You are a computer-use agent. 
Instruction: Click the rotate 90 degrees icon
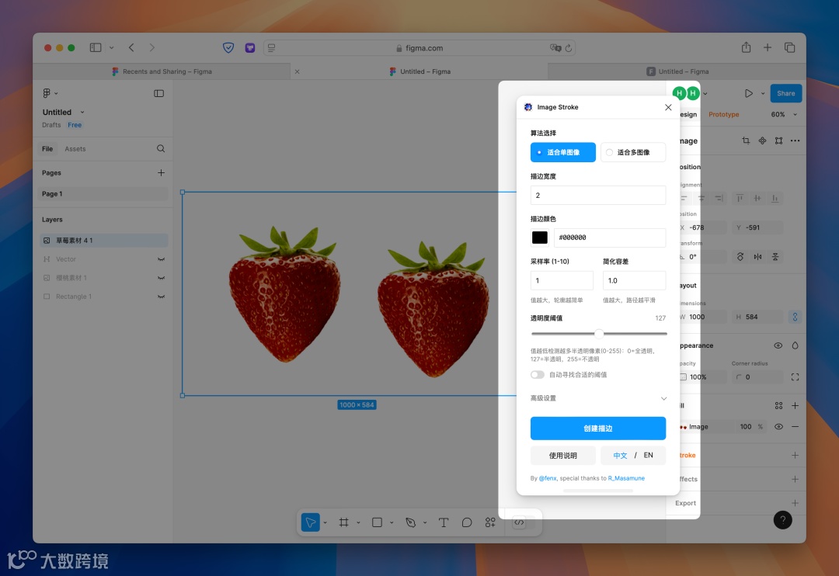740,257
